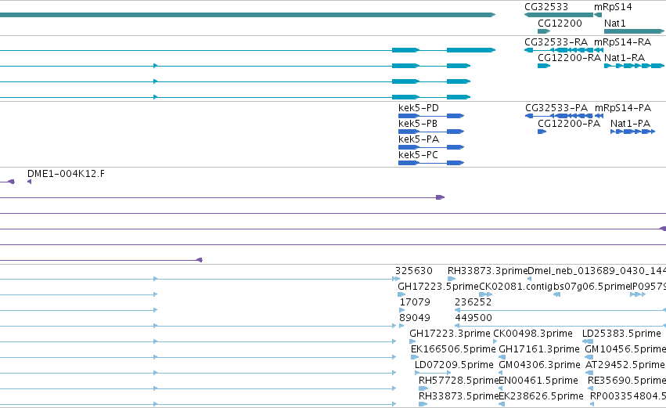Image resolution: width=666 pixels, height=408 pixels.
Task: Select the CK02081.contig label
Action: 516,287
